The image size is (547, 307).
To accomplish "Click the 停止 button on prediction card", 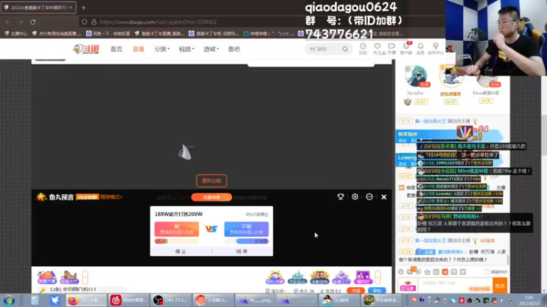I will coord(181,251).
